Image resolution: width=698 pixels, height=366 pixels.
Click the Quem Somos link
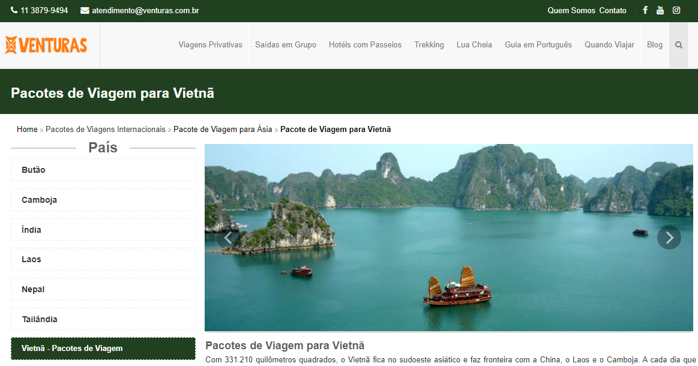pyautogui.click(x=571, y=11)
